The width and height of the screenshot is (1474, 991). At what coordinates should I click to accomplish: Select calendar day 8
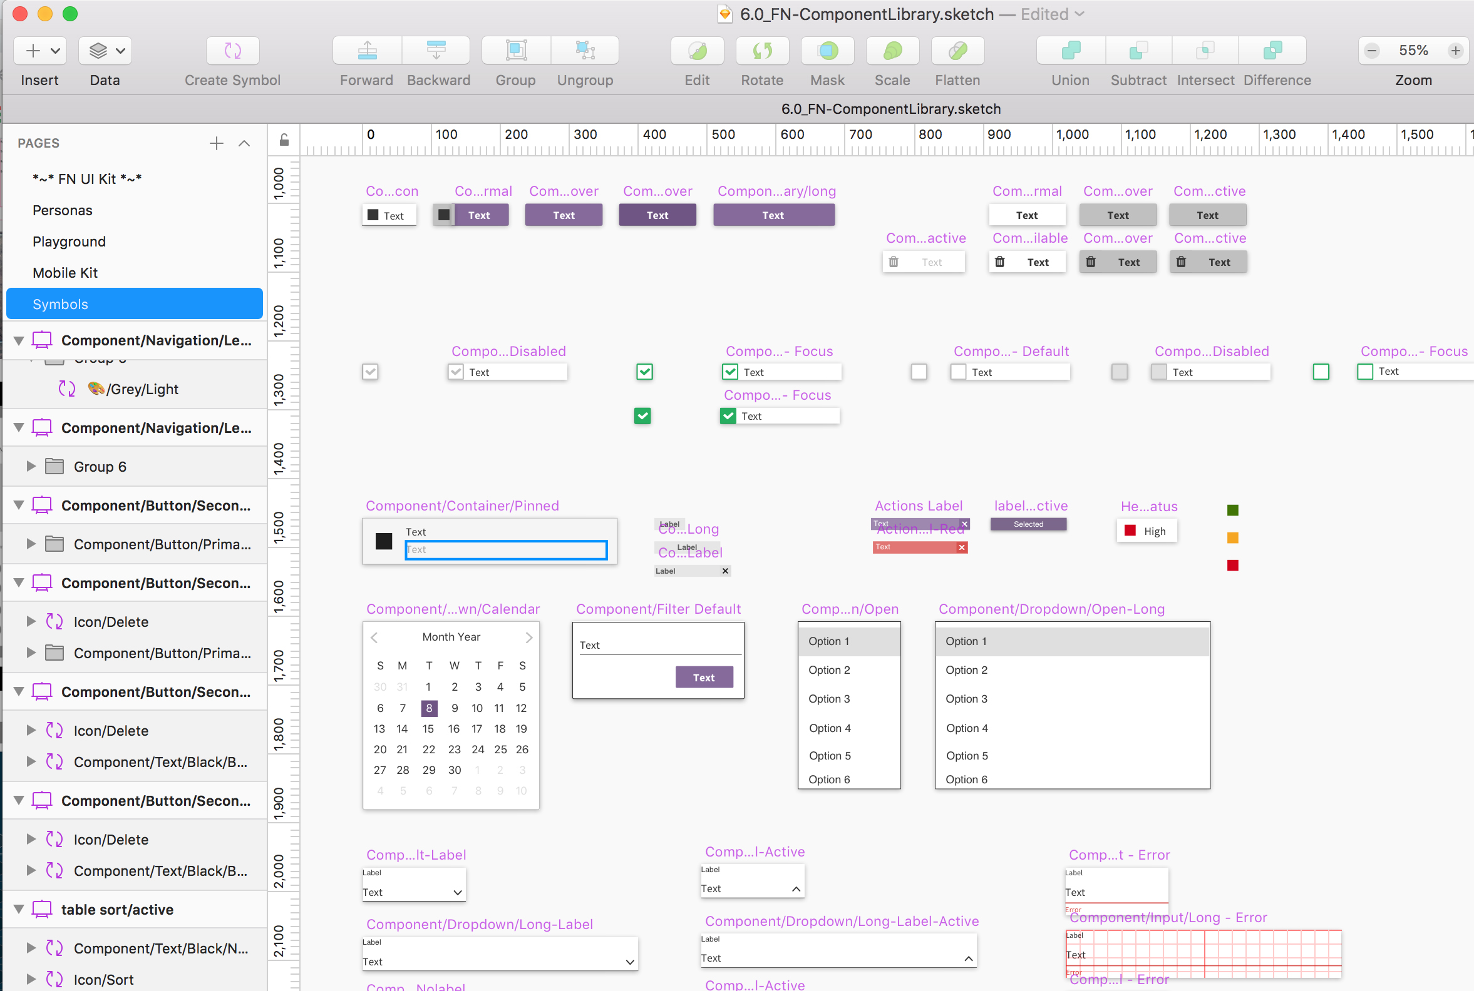(x=429, y=708)
